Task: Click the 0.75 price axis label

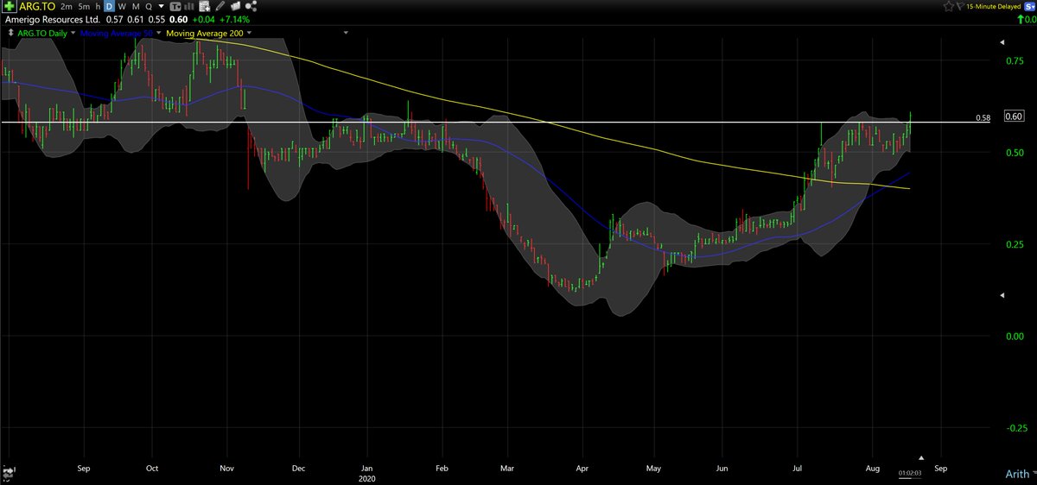Action: click(x=1015, y=61)
